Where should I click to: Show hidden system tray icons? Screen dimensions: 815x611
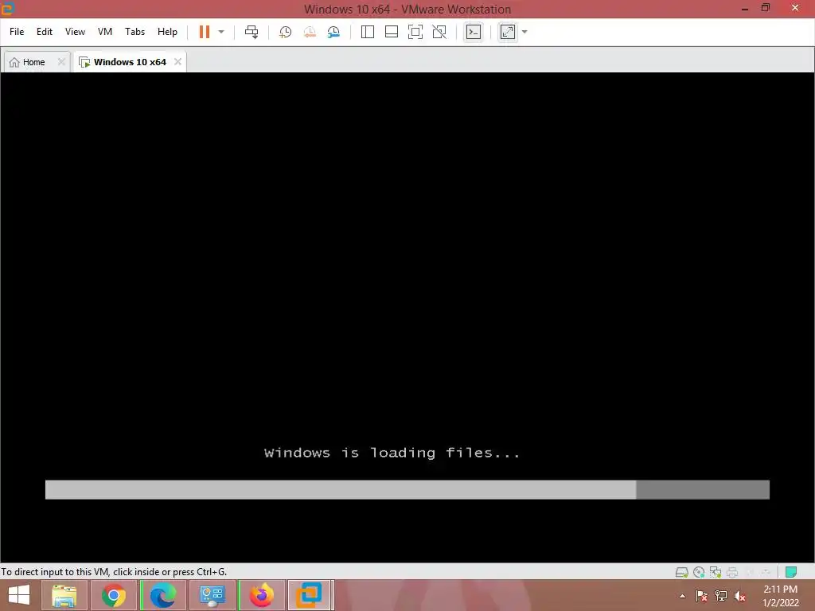[x=682, y=596]
